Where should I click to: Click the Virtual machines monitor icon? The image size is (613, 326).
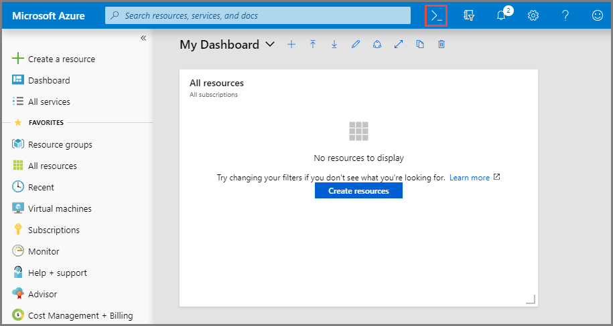18,208
